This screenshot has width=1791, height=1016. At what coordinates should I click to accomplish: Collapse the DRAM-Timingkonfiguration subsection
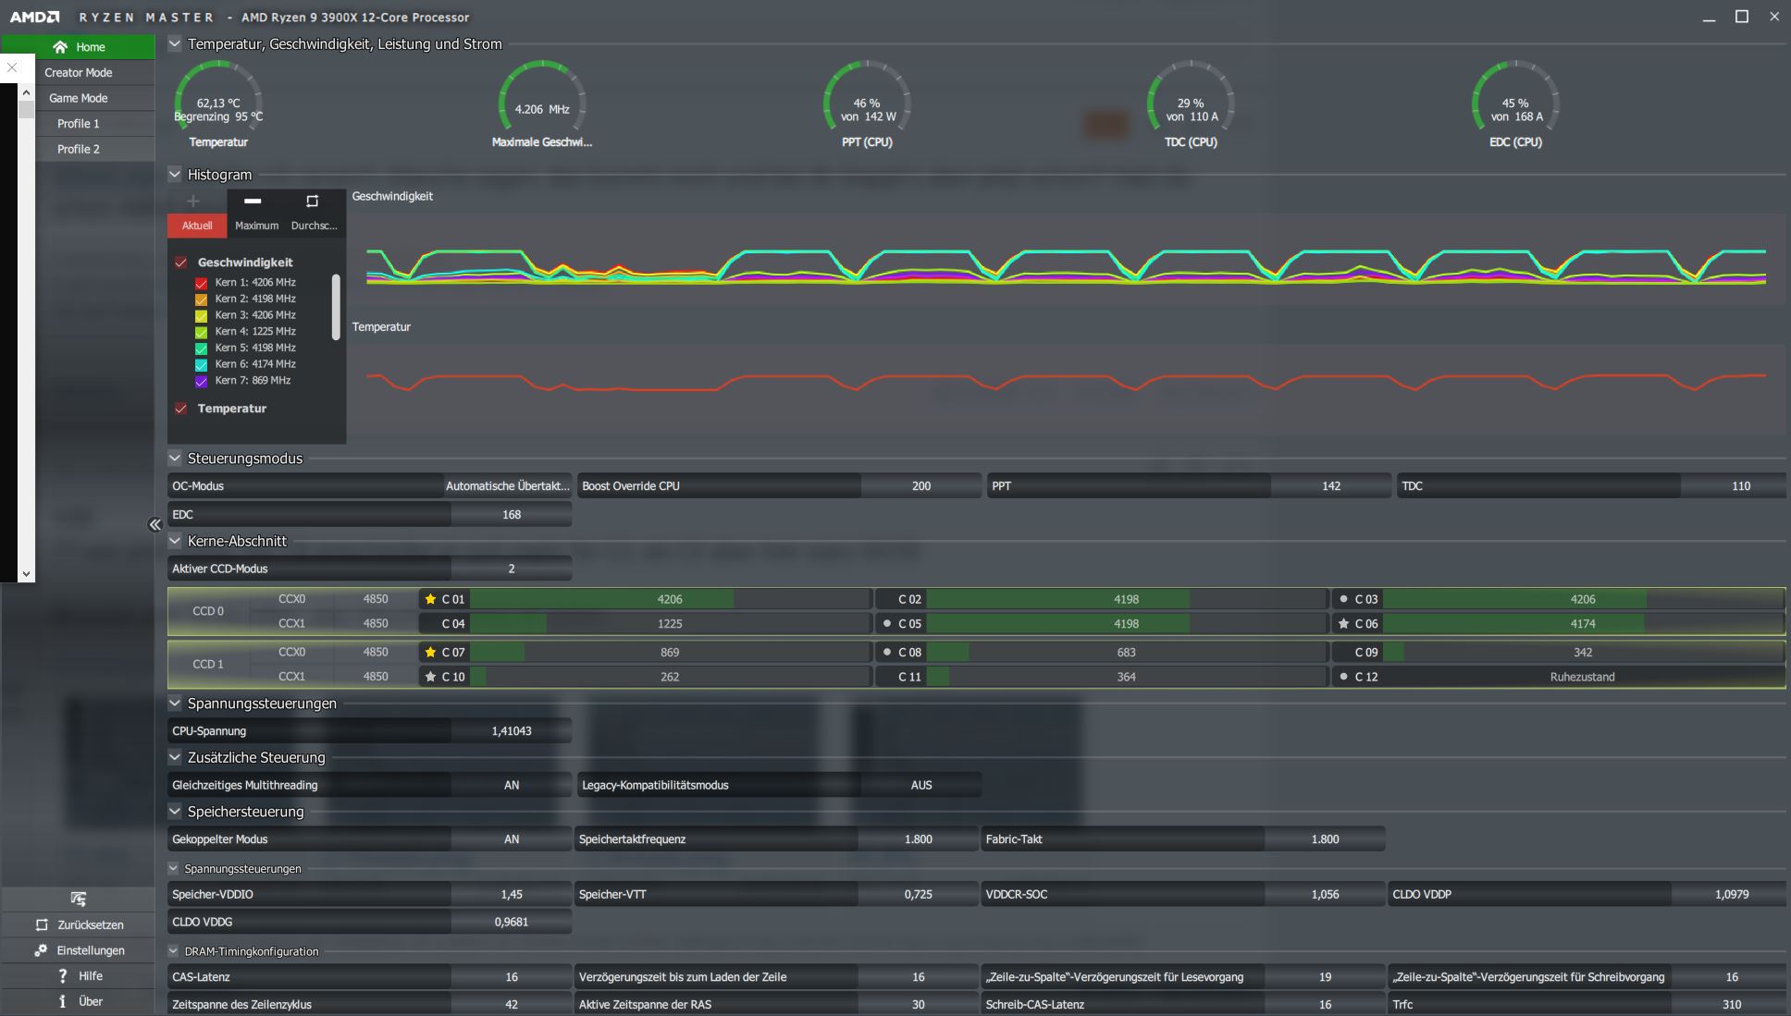(173, 951)
